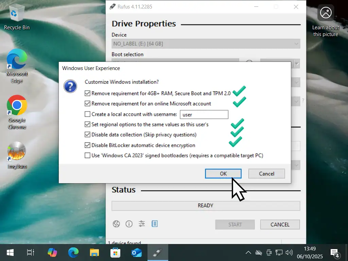Check Use 'Windows CA 2023' signed bootloaders
The image size is (348, 261).
click(x=88, y=156)
